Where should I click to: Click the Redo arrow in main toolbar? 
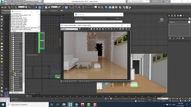(x=5, y=7)
